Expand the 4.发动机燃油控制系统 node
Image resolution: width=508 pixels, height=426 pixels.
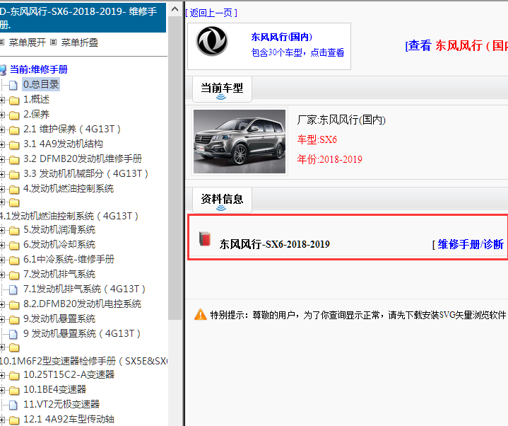(x=2, y=189)
